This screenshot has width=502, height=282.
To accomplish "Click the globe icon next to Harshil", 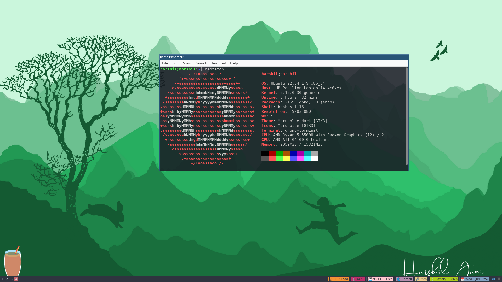I will (x=399, y=279).
